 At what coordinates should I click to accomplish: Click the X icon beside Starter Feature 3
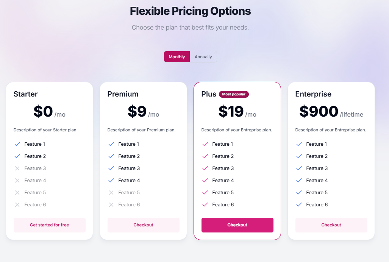pos(17,168)
